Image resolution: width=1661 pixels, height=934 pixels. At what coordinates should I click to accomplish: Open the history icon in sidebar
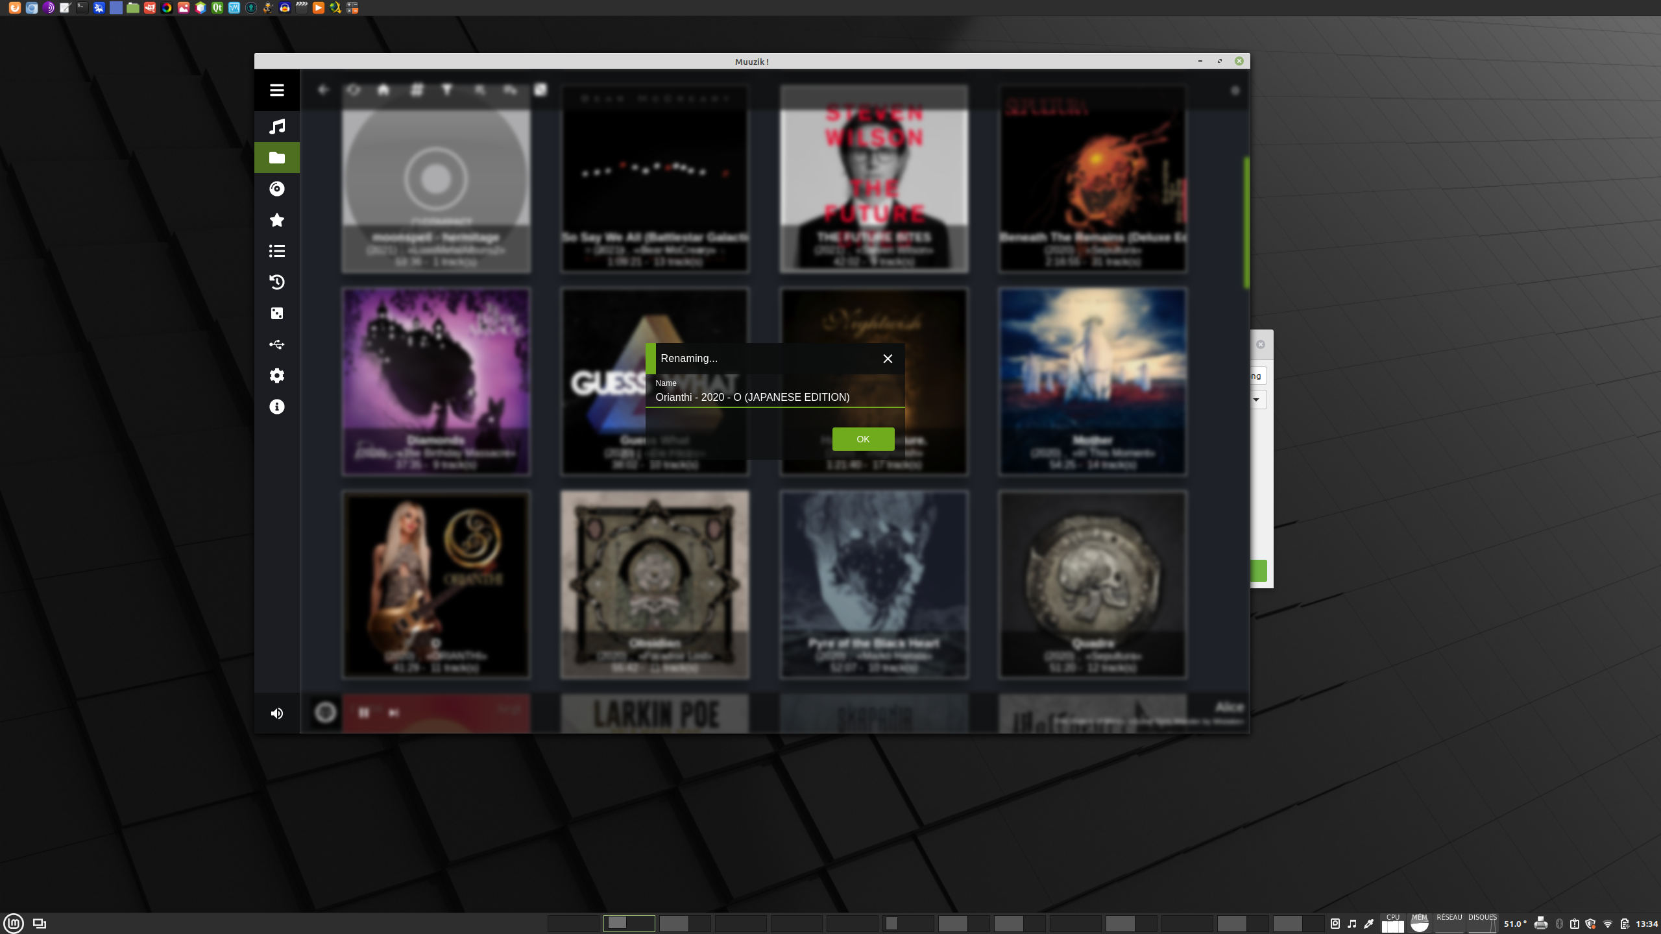[x=277, y=282]
